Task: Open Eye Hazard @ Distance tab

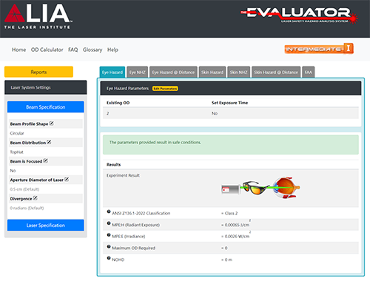Action: click(x=173, y=72)
